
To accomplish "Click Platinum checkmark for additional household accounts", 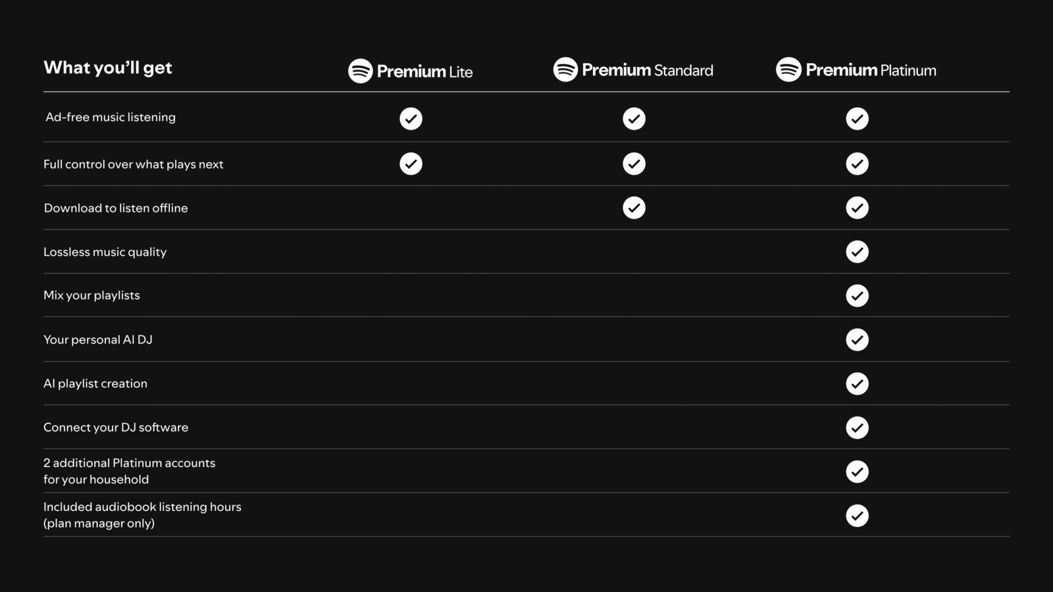I will click(x=857, y=472).
